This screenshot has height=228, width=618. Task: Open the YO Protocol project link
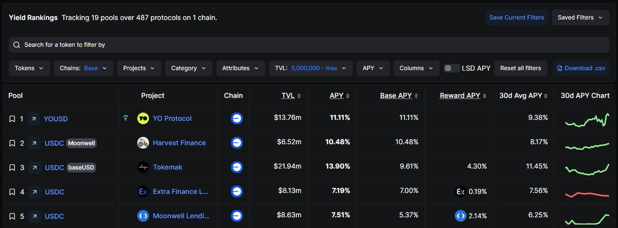point(172,119)
